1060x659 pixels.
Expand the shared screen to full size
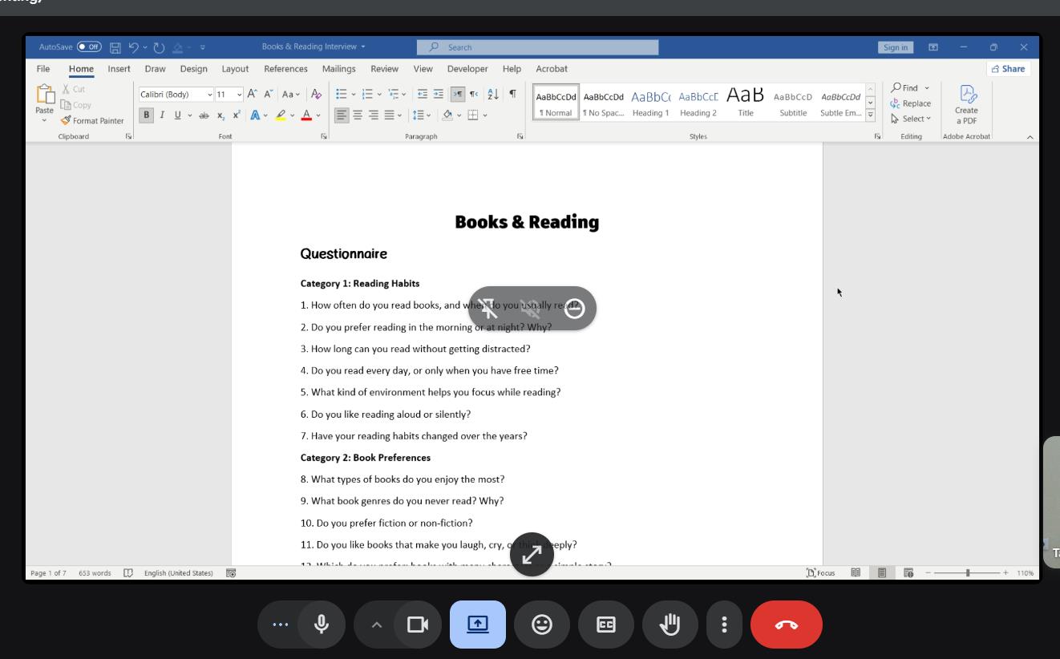coord(532,554)
